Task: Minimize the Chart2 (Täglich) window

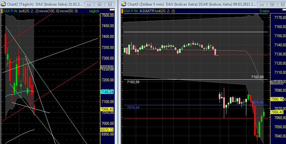Action: pyautogui.click(x=90, y=4)
